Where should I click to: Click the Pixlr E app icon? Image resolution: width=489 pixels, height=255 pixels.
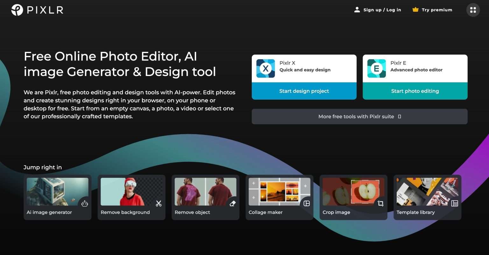click(377, 68)
